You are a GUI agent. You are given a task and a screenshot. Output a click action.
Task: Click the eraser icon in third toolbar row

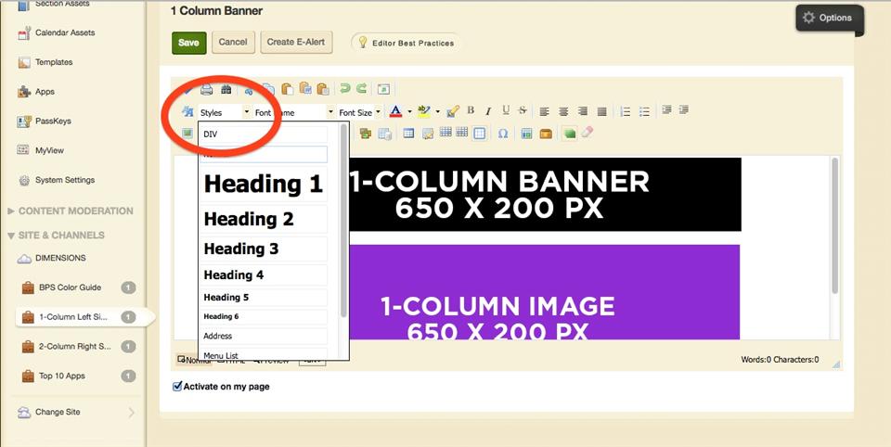coord(588,133)
